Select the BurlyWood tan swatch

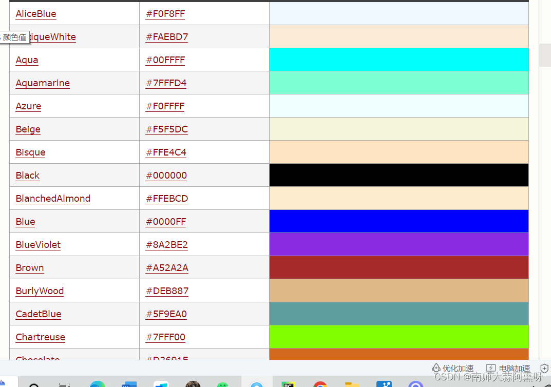coord(399,291)
